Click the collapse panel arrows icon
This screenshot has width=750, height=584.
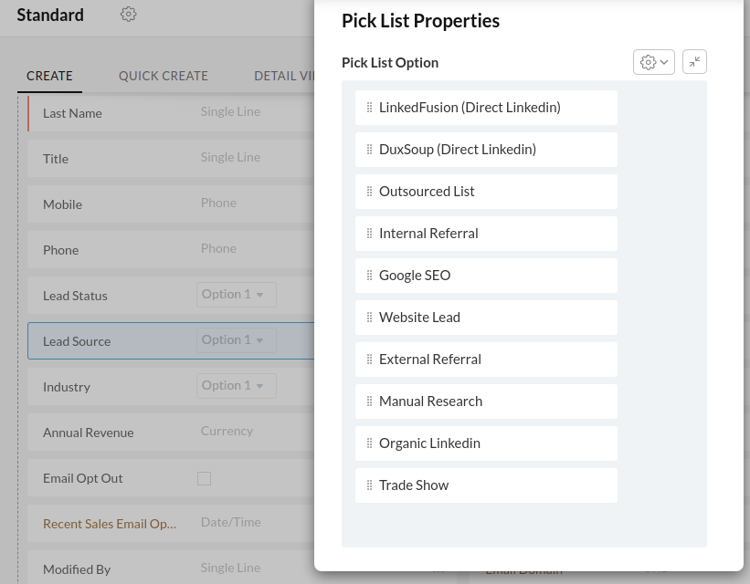[694, 62]
